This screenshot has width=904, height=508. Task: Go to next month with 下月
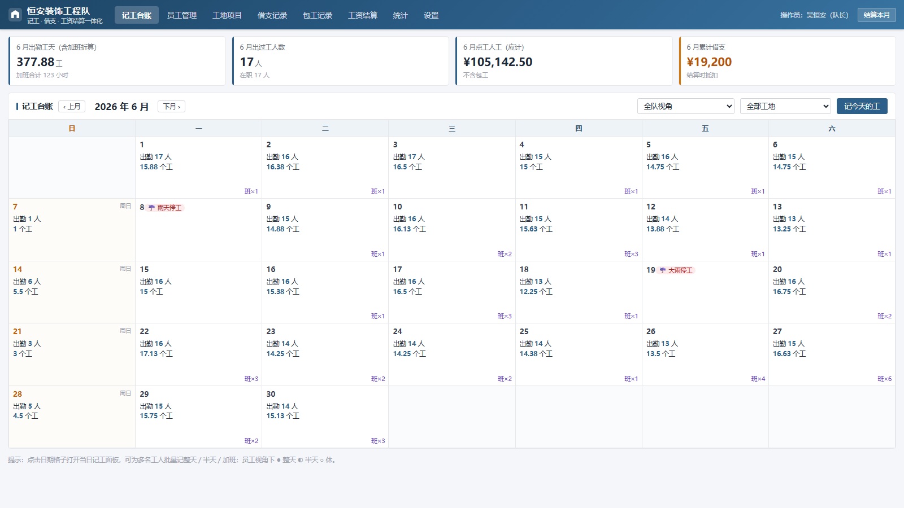[172, 107]
